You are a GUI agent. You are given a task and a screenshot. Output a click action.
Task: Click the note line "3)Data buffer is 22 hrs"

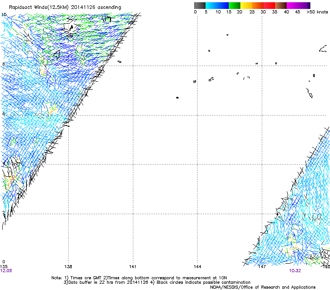point(157,282)
